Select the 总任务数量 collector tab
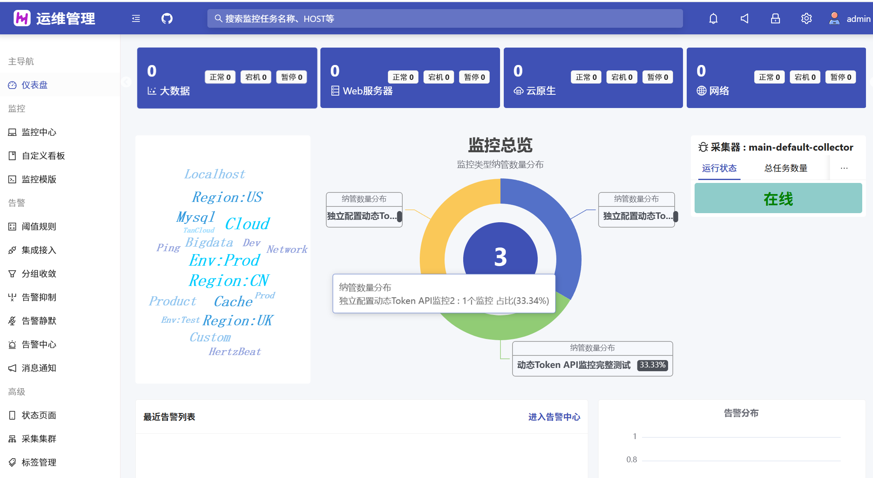Image resolution: width=873 pixels, height=478 pixels. 786,168
